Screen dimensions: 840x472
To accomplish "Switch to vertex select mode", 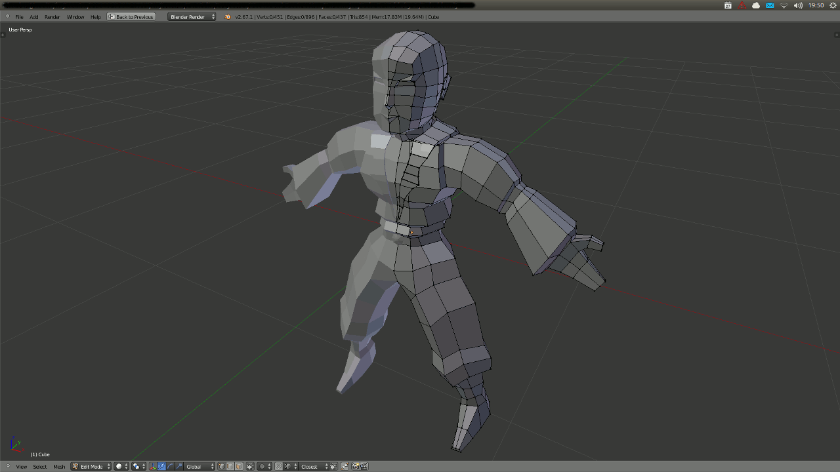I will [222, 467].
